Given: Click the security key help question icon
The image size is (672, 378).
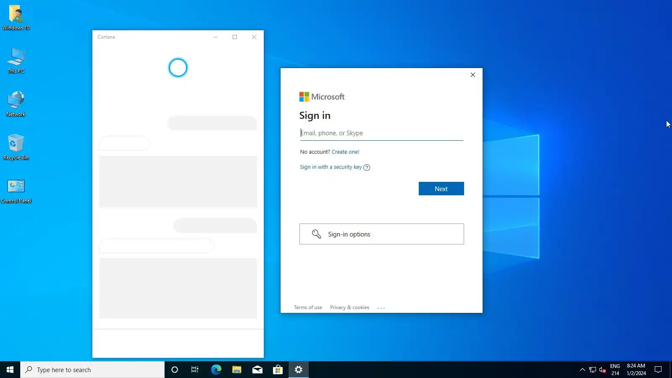Looking at the screenshot, I should pos(367,168).
